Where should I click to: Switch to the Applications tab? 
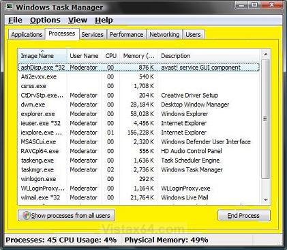pyautogui.click(x=27, y=35)
